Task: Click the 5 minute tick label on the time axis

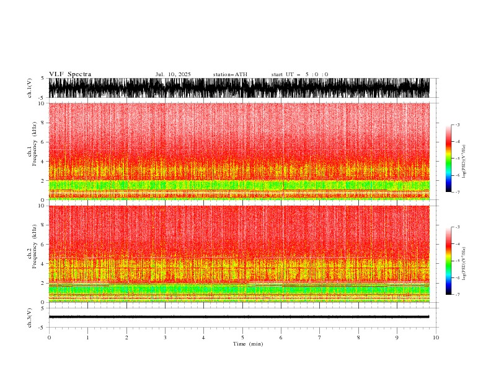Action: (x=242, y=338)
